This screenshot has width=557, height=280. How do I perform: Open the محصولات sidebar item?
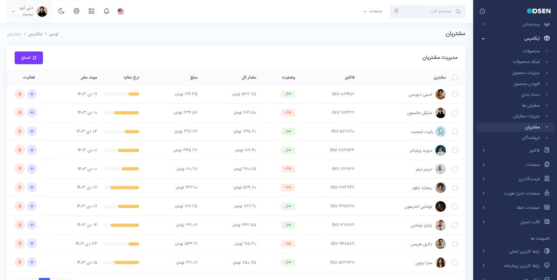(531, 51)
